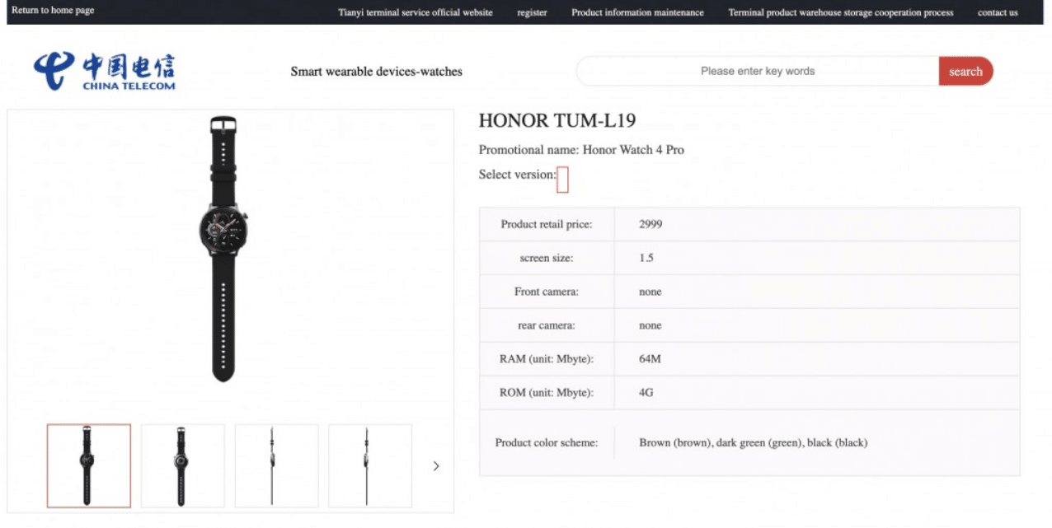Screen dimensions: 1052x528
Task: Open Terminal product warehouse storage cooperation process
Action: pyautogui.click(x=841, y=12)
